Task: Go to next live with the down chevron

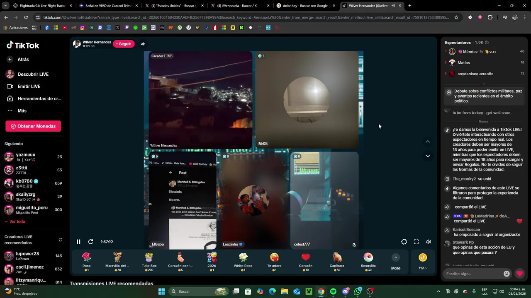Action: [428, 156]
